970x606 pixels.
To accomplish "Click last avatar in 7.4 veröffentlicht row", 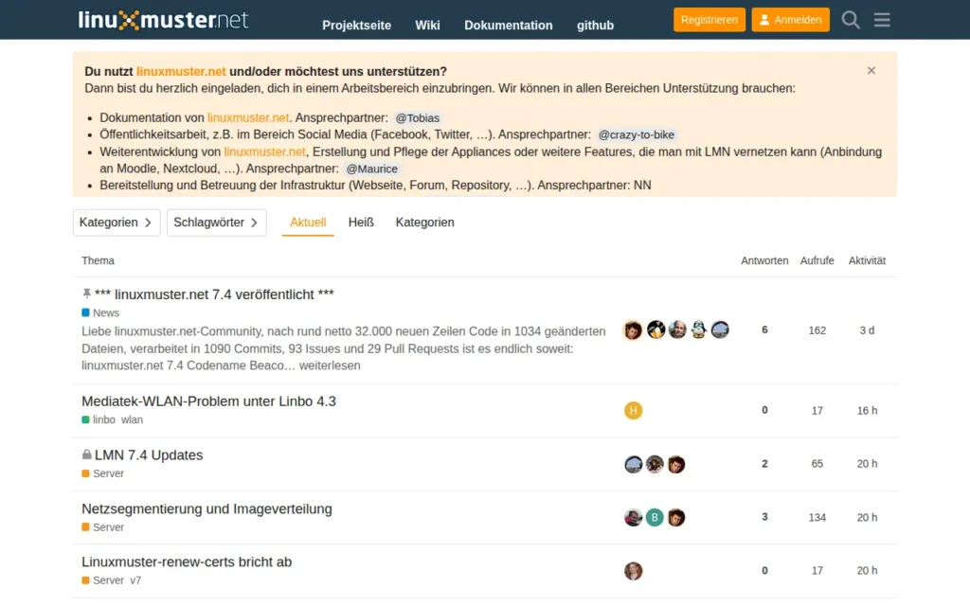I will pos(720,330).
